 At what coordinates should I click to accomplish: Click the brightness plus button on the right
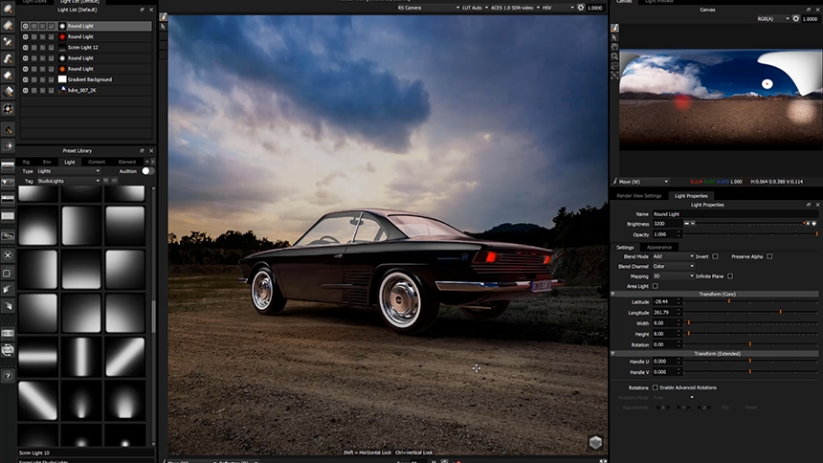(814, 224)
